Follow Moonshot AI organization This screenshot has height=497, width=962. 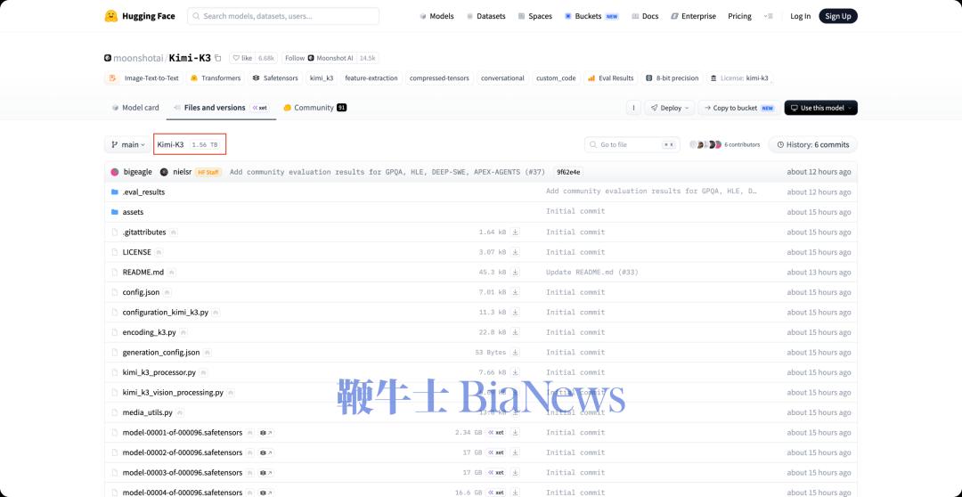(319, 58)
